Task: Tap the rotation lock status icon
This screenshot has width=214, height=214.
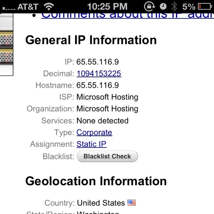Action: pyautogui.click(x=149, y=6)
